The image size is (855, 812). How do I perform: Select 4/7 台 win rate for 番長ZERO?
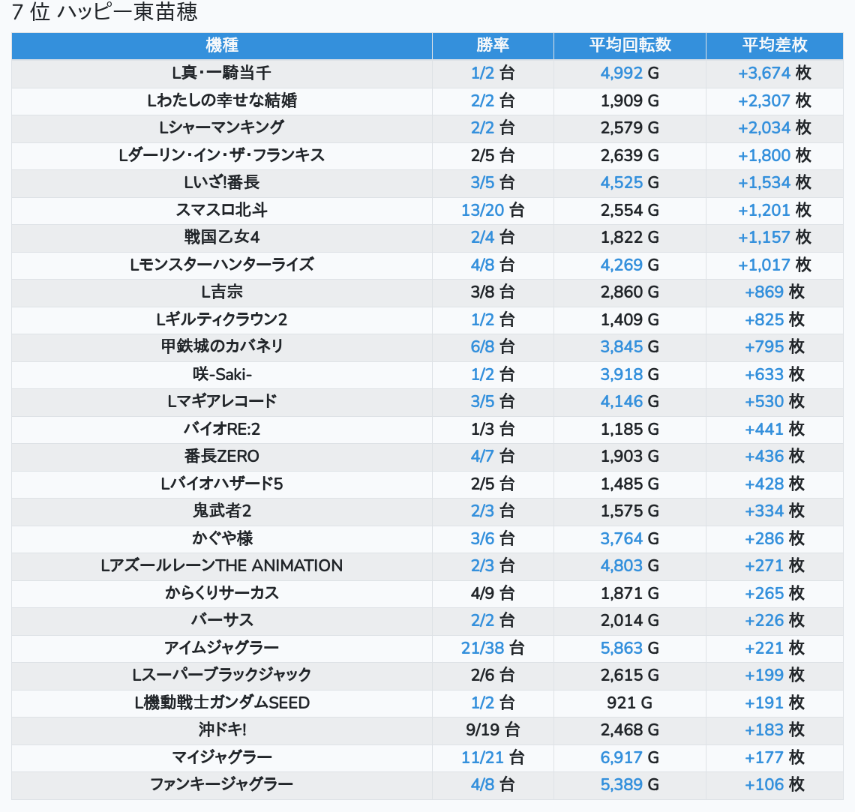(x=493, y=456)
